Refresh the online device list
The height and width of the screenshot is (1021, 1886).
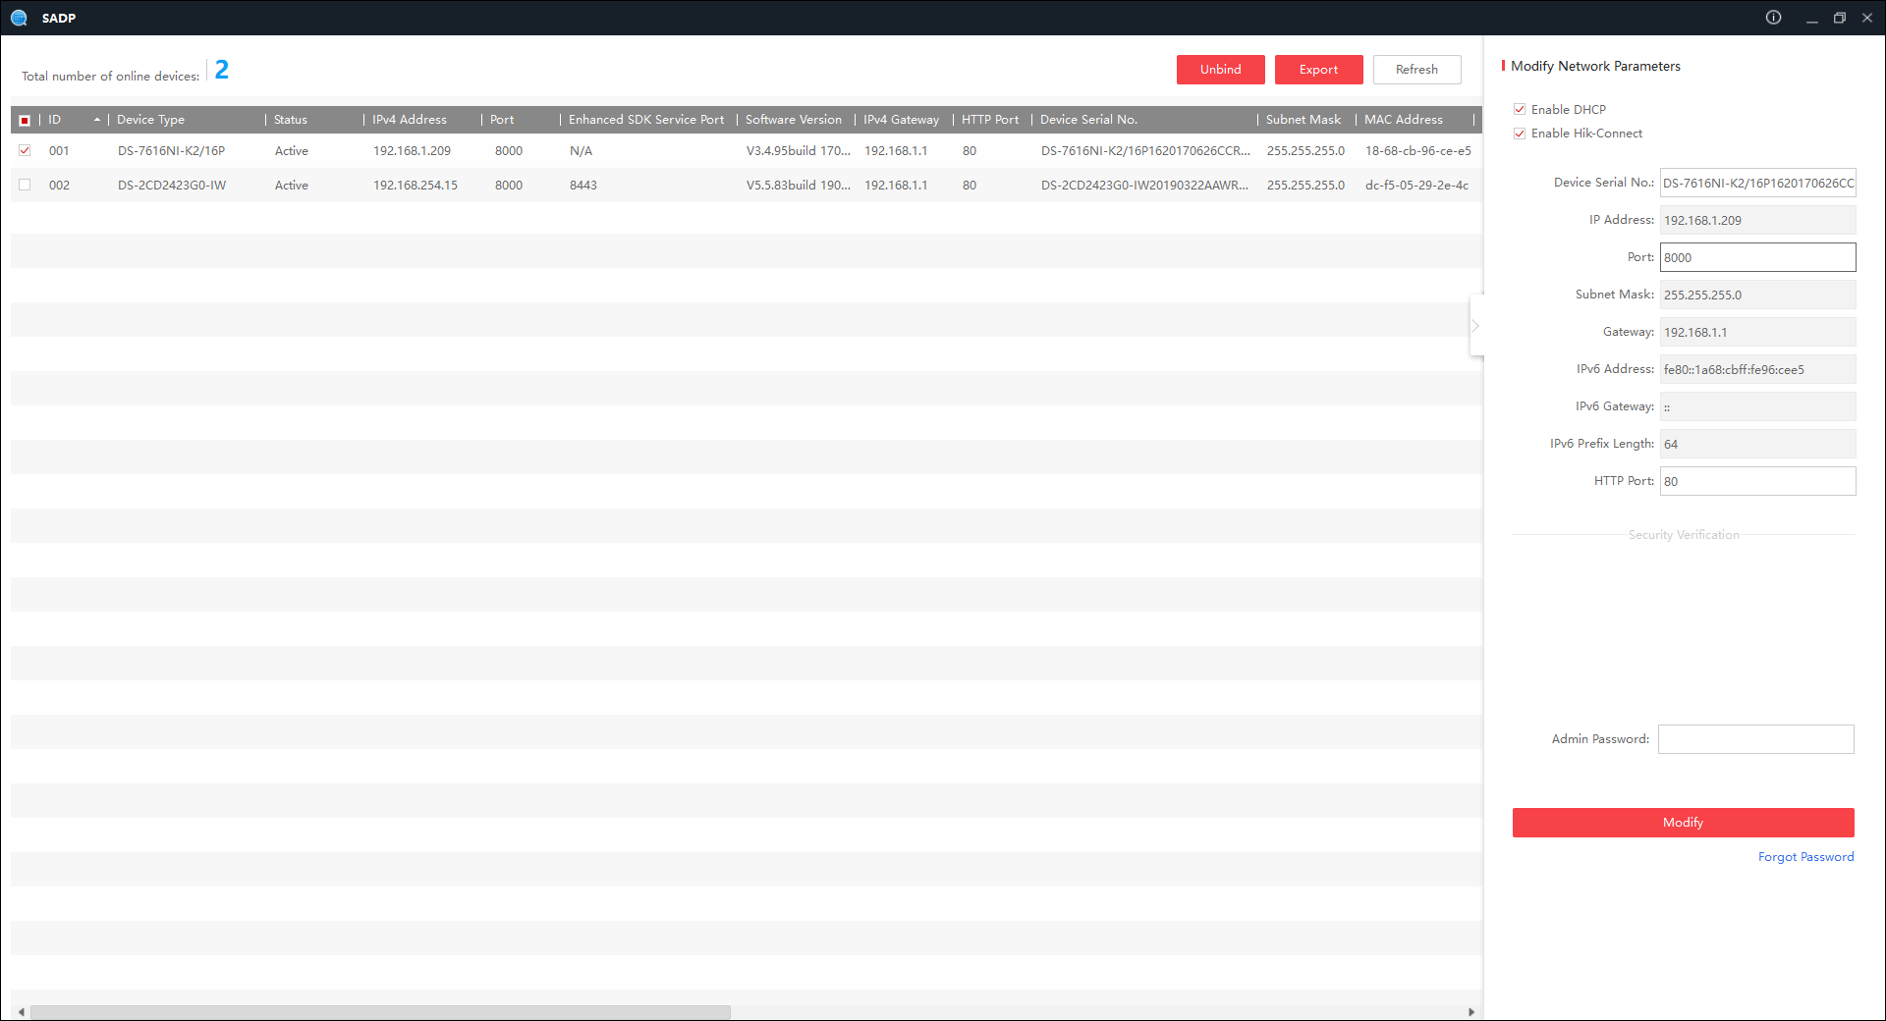(1416, 70)
